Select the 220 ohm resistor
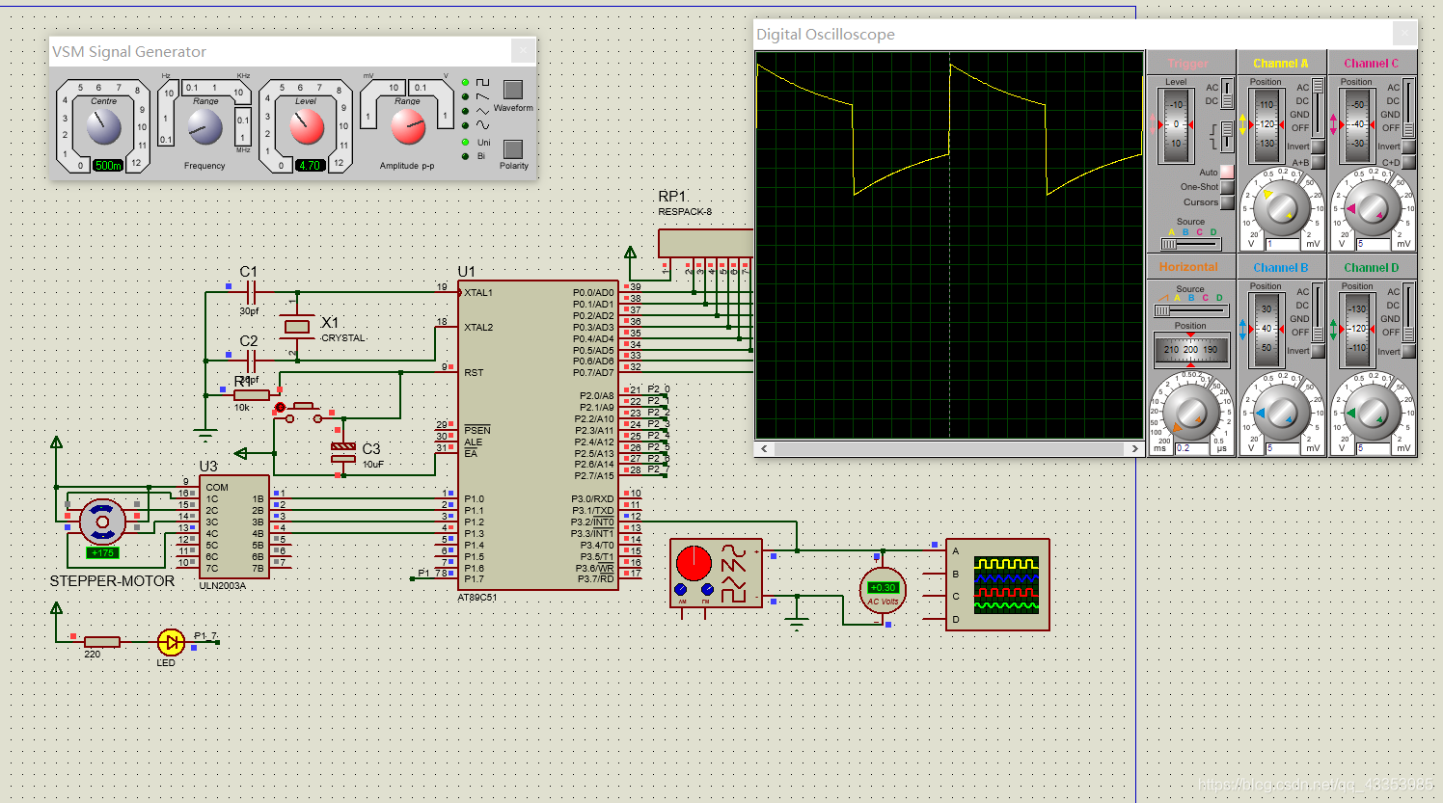 point(101,642)
